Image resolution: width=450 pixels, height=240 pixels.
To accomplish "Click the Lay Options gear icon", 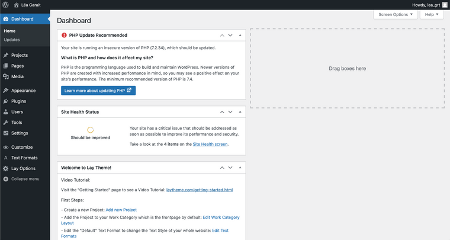I will coord(5,168).
